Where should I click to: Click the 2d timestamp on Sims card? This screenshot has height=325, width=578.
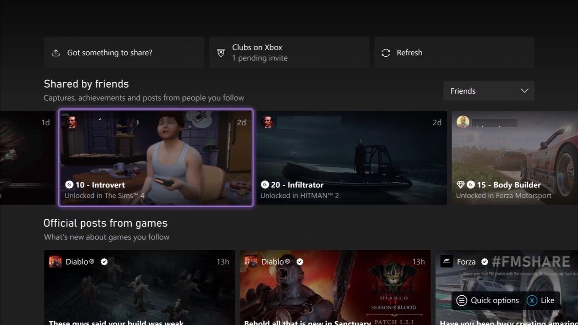point(241,122)
